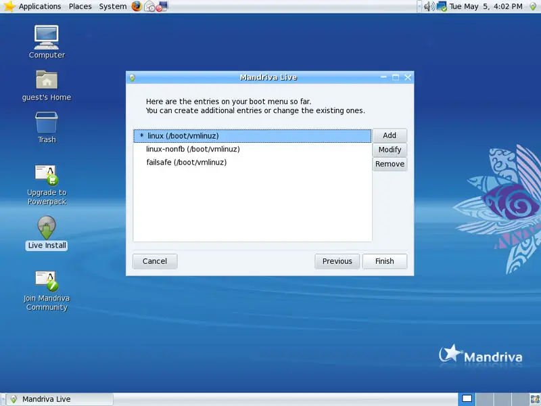This screenshot has width=541, height=406.
Task: Open the Places menu
Action: click(x=80, y=6)
